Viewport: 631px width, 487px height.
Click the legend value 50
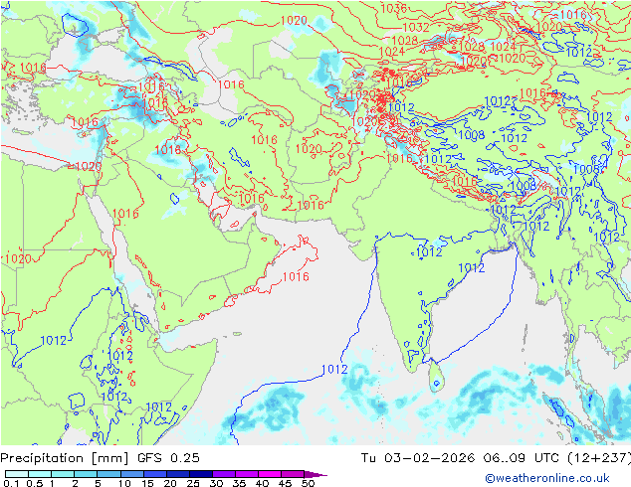(308, 483)
